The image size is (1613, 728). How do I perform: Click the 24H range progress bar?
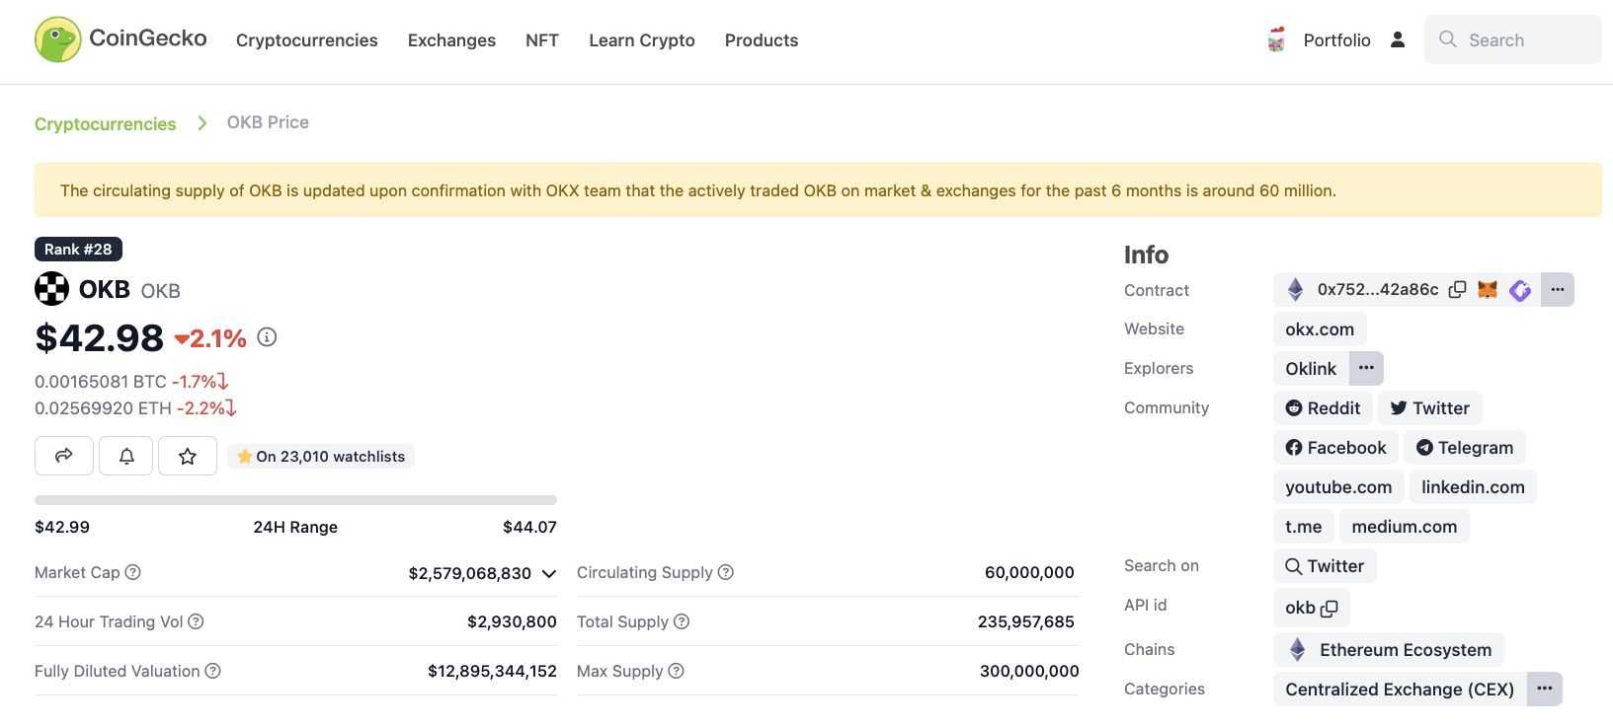295,500
